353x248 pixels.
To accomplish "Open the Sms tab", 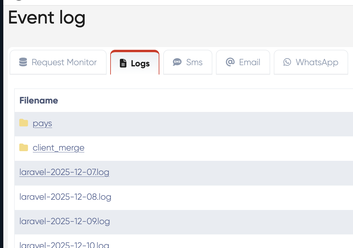I will pos(194,62).
